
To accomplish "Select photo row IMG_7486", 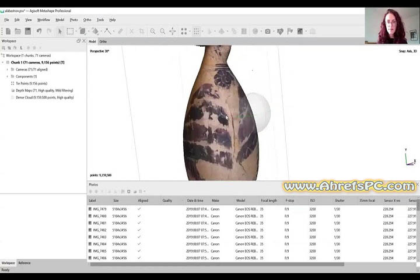I will (253, 258).
